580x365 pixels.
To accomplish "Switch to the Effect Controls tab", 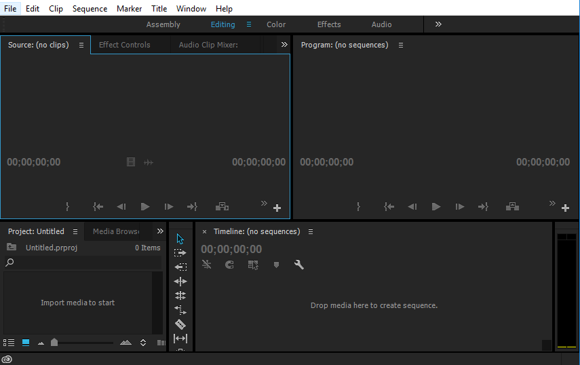I will pyautogui.click(x=125, y=45).
